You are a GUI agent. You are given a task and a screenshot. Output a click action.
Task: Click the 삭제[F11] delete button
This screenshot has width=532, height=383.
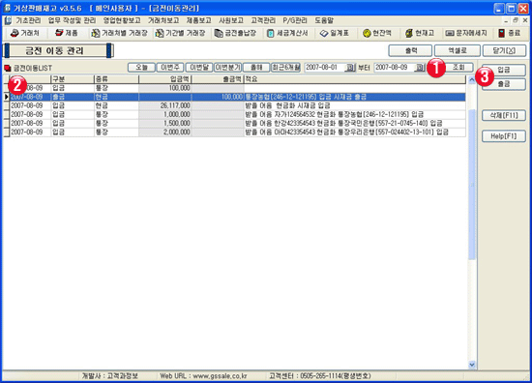tap(504, 116)
